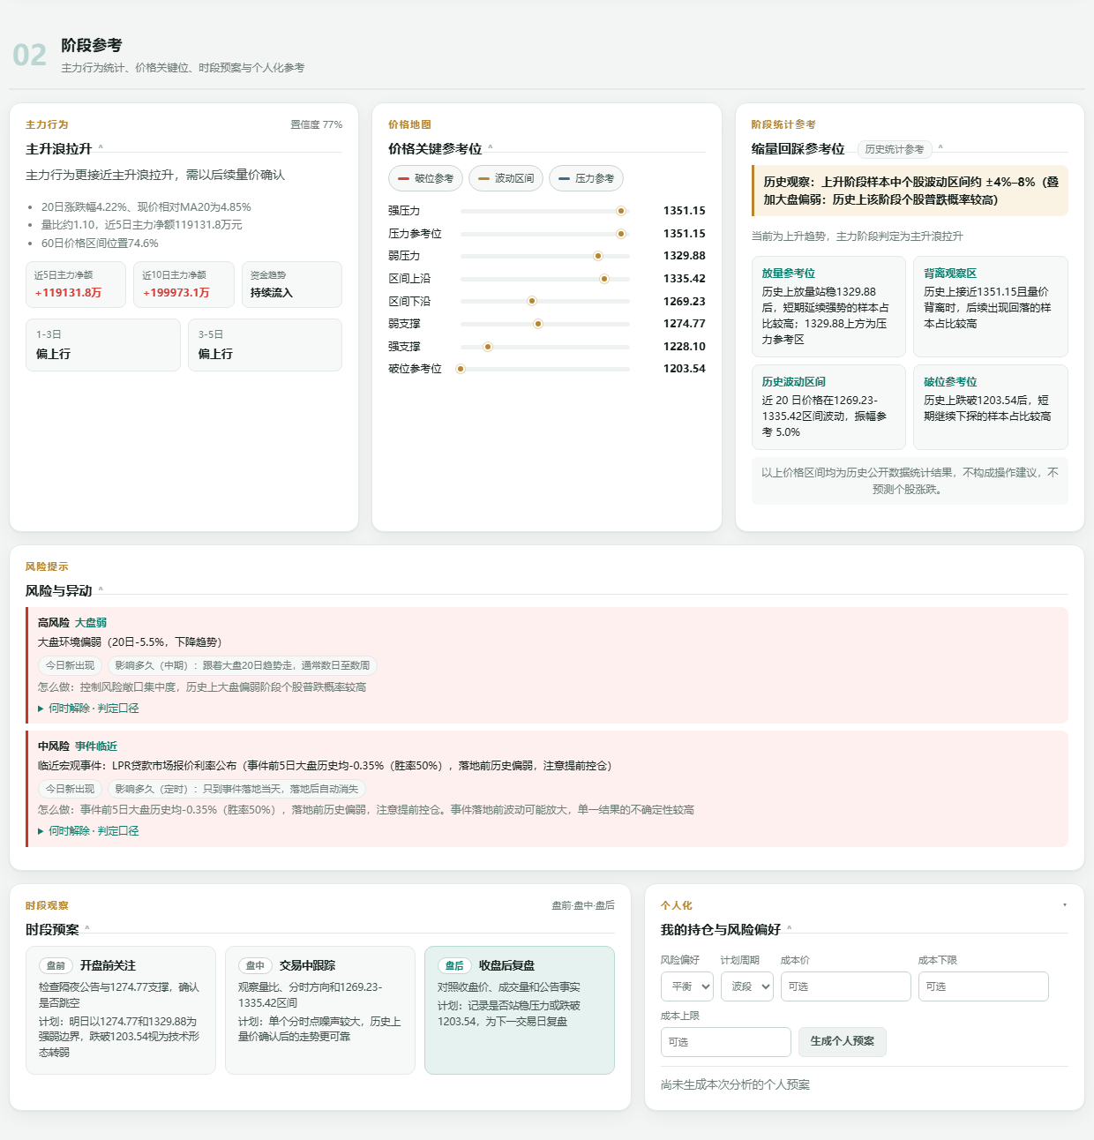The height and width of the screenshot is (1140, 1094).
Task: Click the 破位参考 legend chip
Action: point(426,178)
